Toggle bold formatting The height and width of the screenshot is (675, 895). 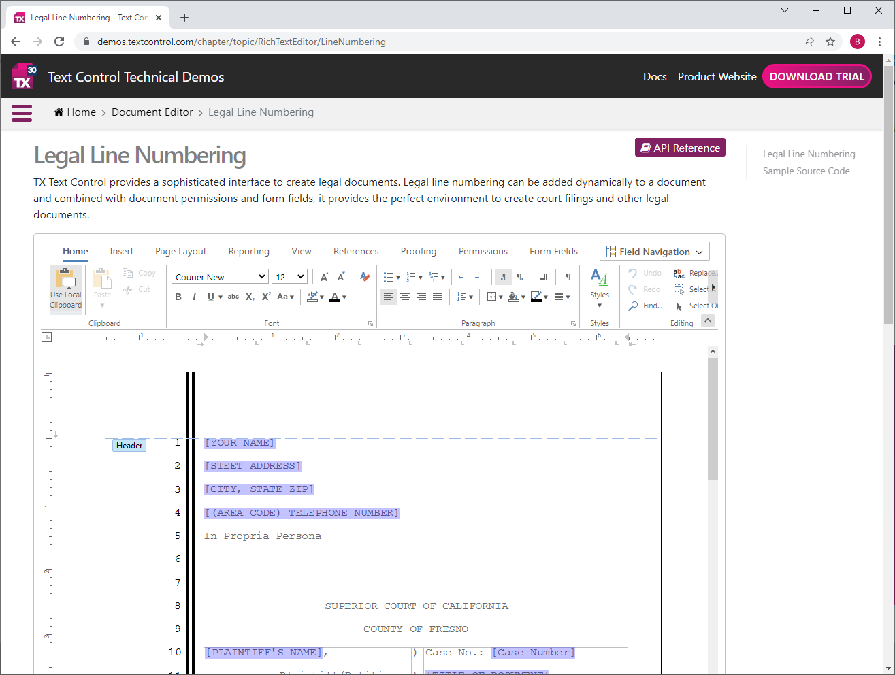click(178, 297)
